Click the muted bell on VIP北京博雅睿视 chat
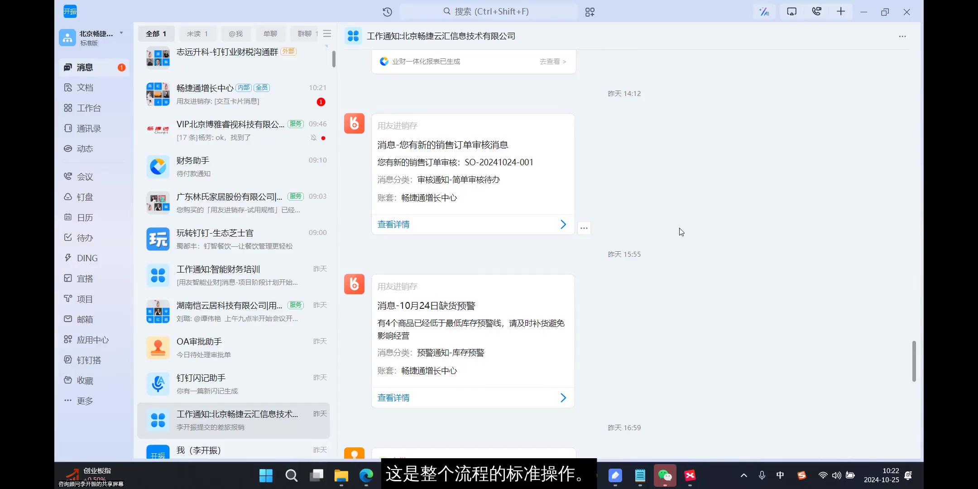The width and height of the screenshot is (978, 489). click(314, 137)
